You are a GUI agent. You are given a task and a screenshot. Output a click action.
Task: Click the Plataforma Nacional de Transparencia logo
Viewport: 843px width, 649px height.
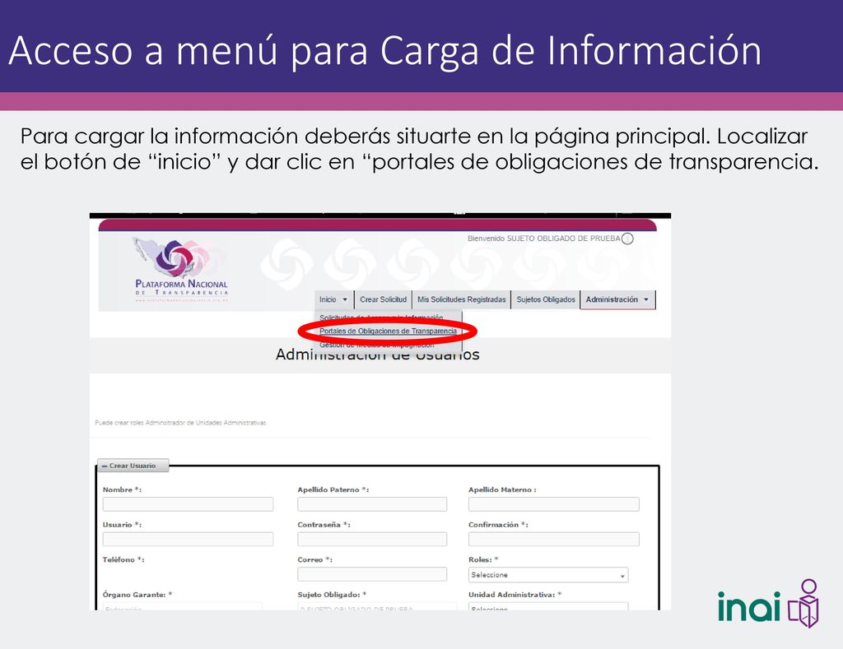click(181, 270)
